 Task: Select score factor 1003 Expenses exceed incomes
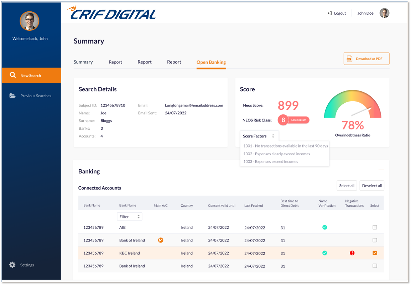click(x=271, y=161)
